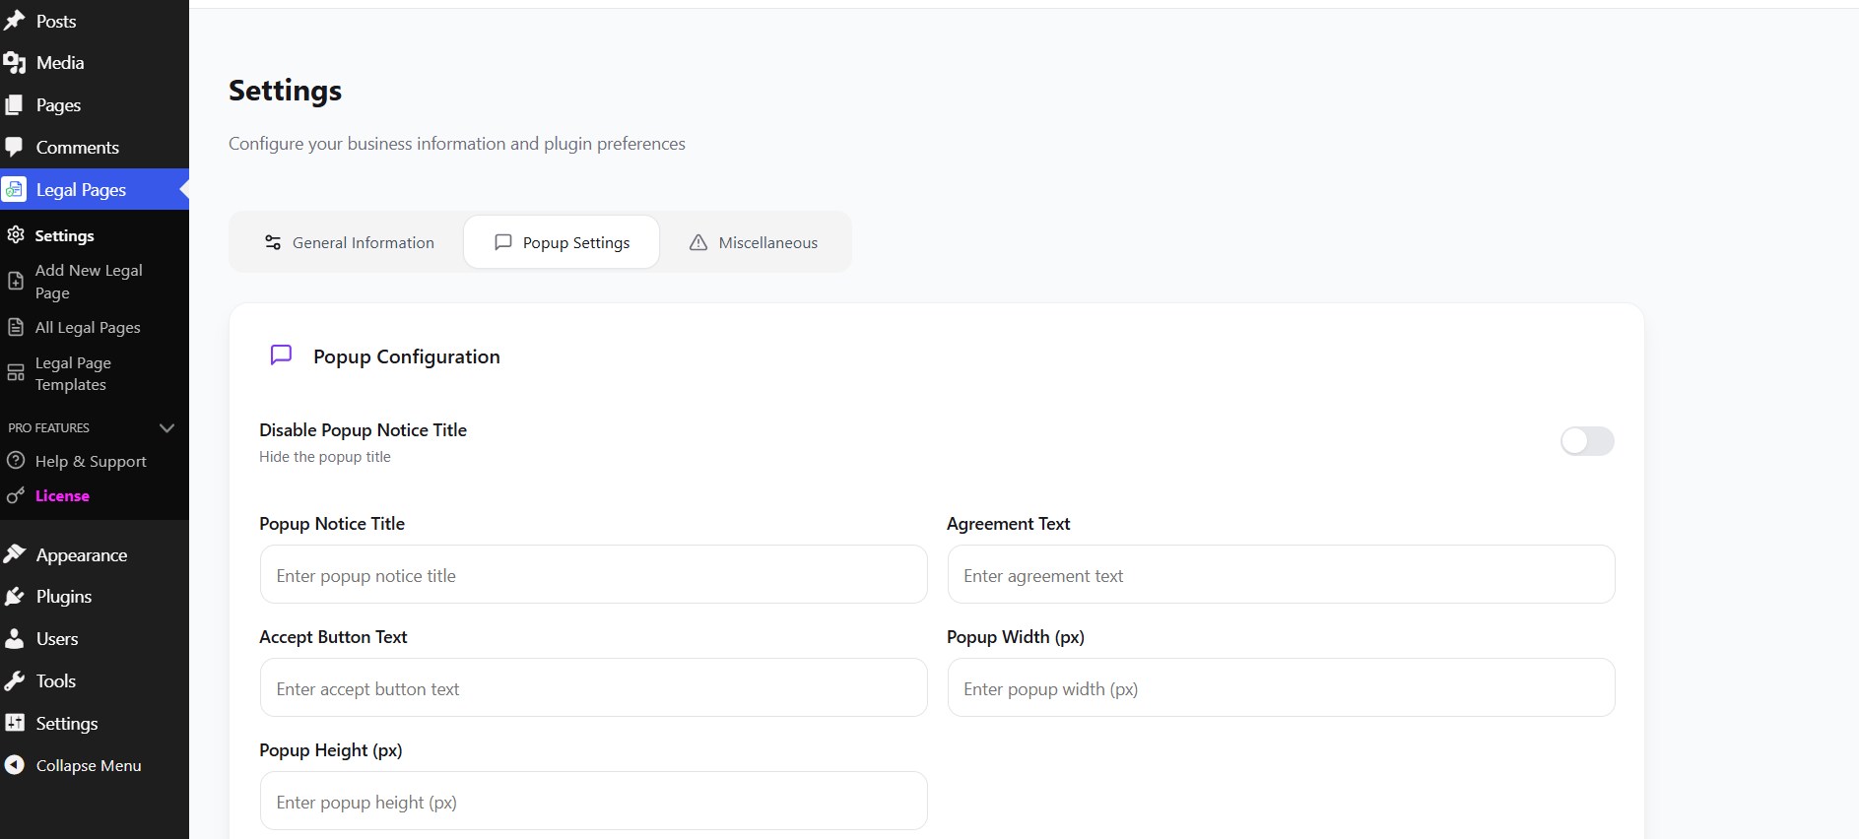This screenshot has height=839, width=1859.
Task: Click the Comments bubble icon
Action: 14,148
